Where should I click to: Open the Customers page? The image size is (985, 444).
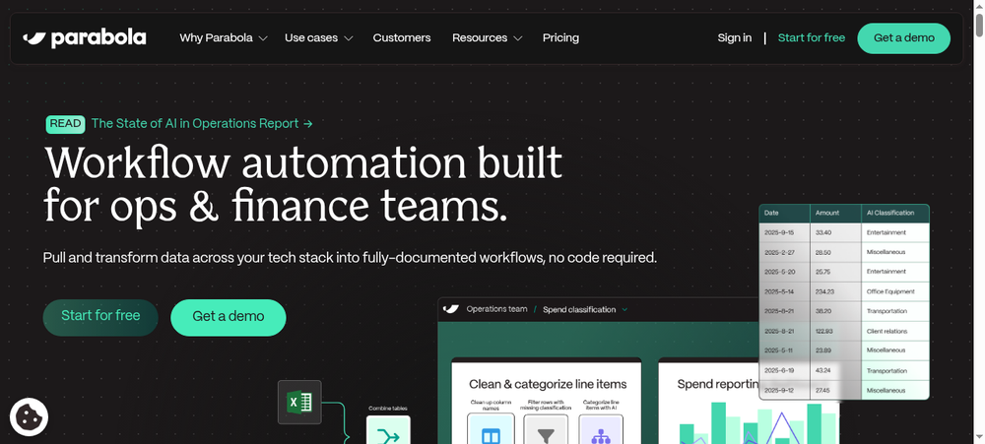point(402,38)
